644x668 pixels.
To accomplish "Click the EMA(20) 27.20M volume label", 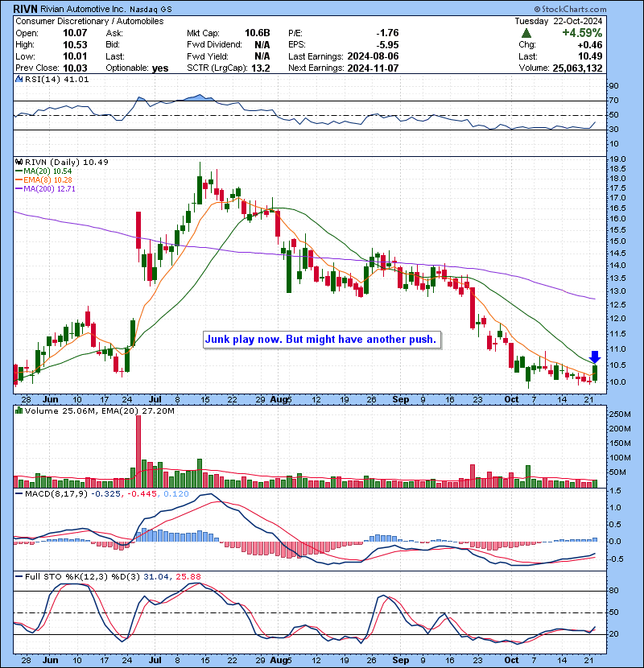I will pyautogui.click(x=135, y=410).
